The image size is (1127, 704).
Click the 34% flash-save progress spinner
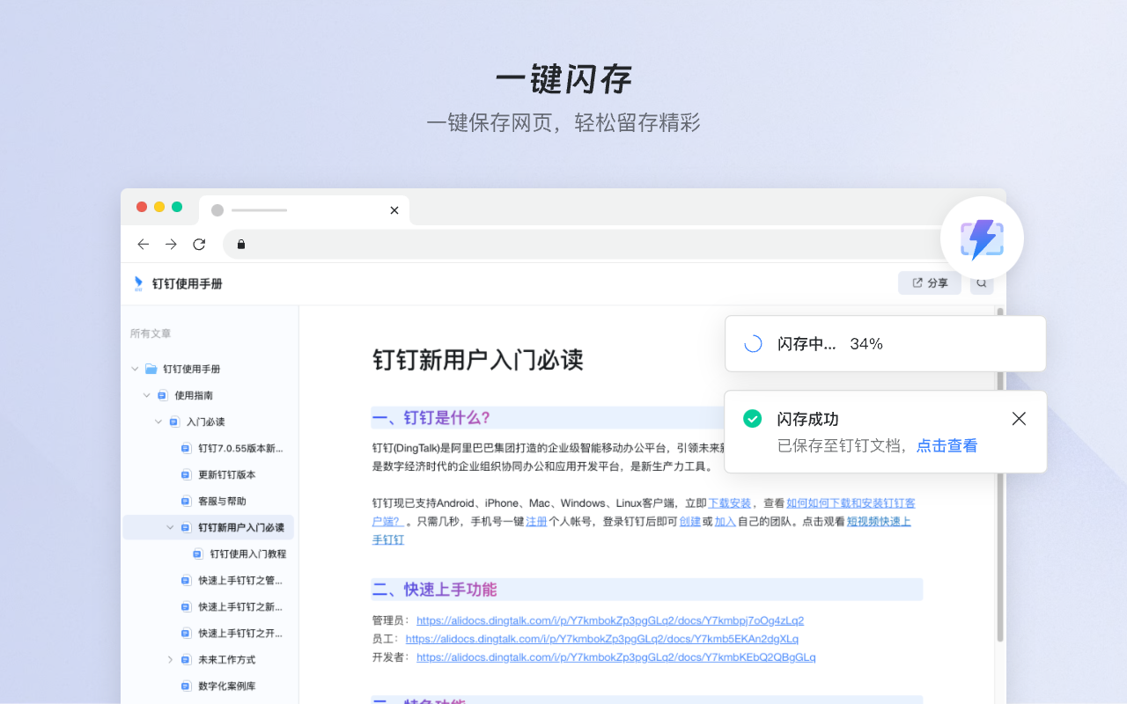coord(752,343)
